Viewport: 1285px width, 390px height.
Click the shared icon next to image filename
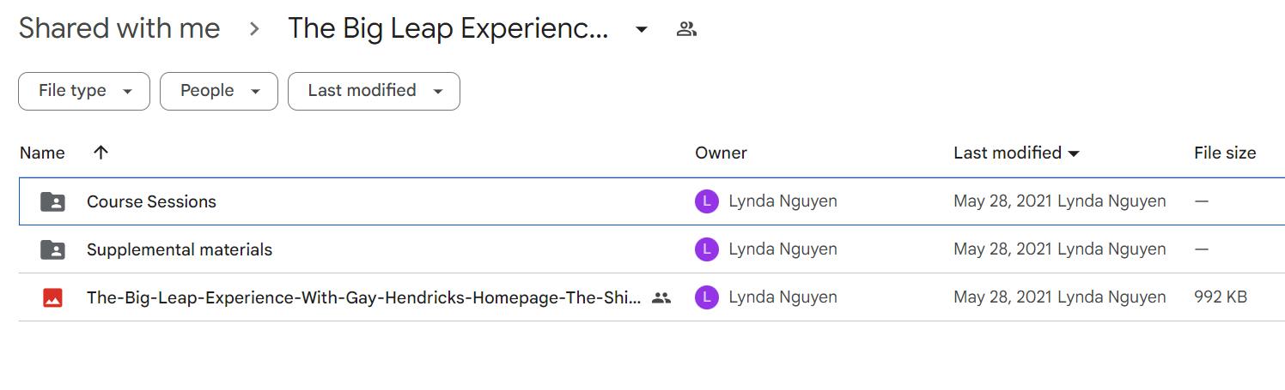tap(661, 297)
